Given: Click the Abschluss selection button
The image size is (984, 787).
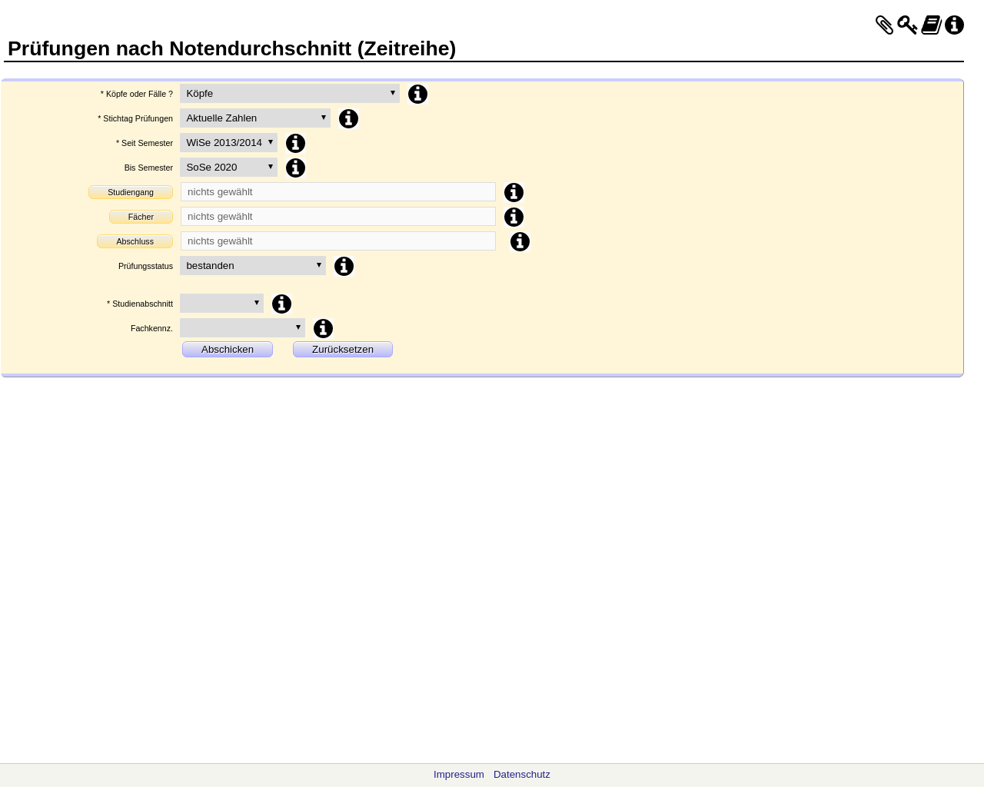Looking at the screenshot, I should point(135,241).
